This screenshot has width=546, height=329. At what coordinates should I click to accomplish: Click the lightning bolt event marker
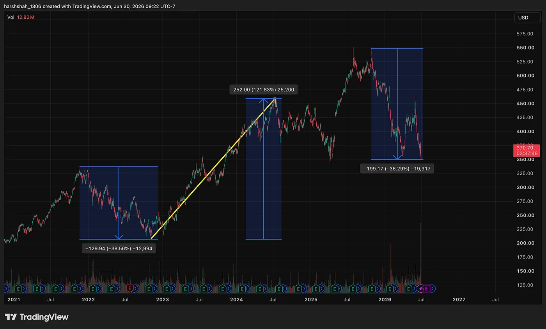[x=421, y=289]
